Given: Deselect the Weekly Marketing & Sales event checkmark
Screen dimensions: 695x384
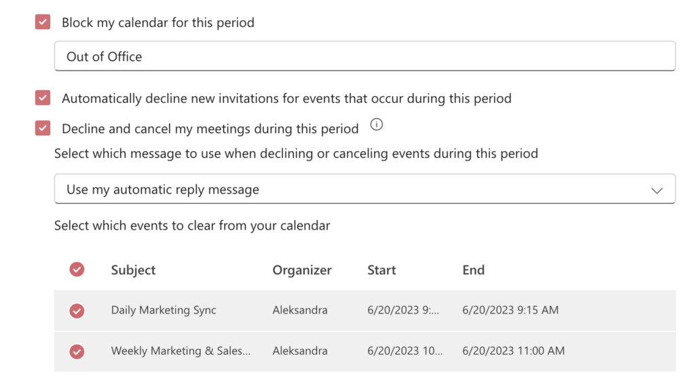Looking at the screenshot, I should 77,351.
